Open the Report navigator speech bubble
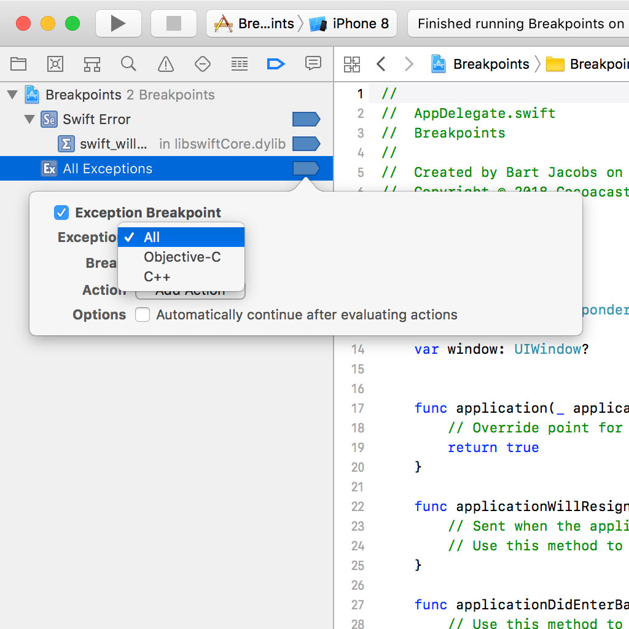 (313, 64)
